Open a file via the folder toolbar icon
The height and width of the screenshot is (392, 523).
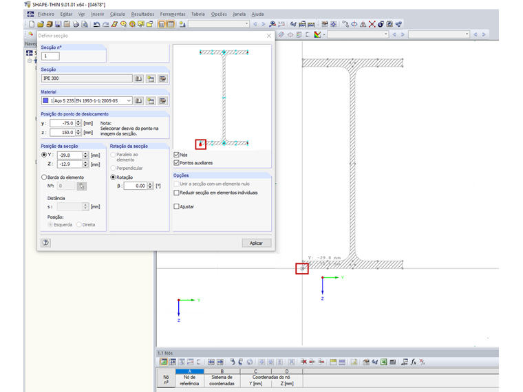pos(41,24)
